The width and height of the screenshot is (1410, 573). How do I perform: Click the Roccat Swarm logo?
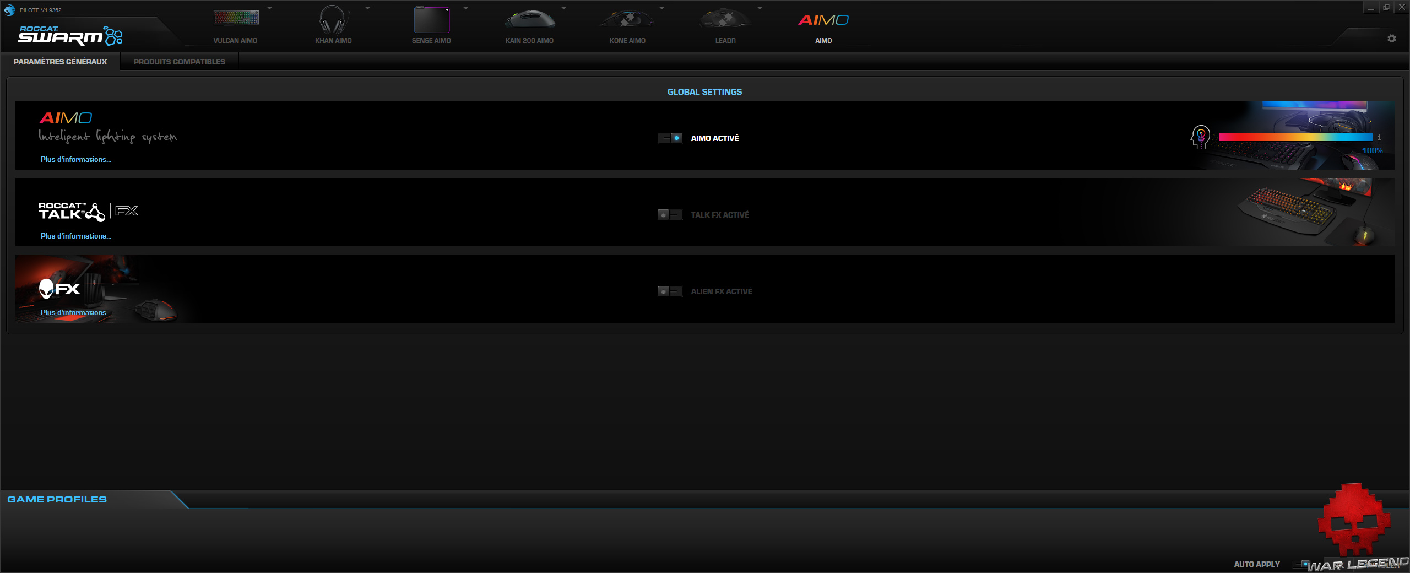[70, 35]
